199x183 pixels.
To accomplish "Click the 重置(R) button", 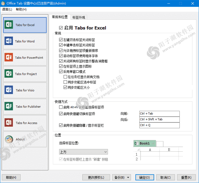I will click(x=186, y=177).
